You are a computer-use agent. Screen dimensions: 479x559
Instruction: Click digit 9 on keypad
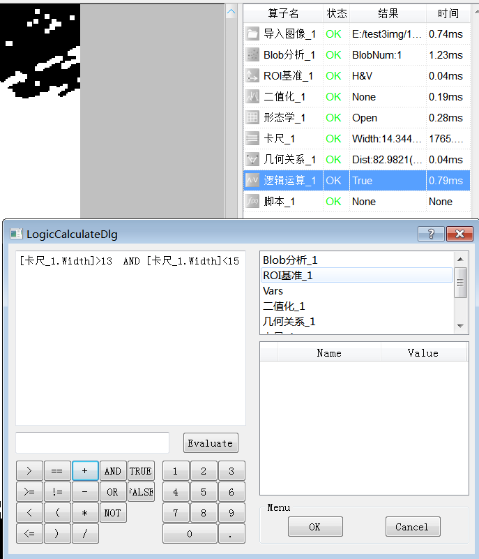231,513
